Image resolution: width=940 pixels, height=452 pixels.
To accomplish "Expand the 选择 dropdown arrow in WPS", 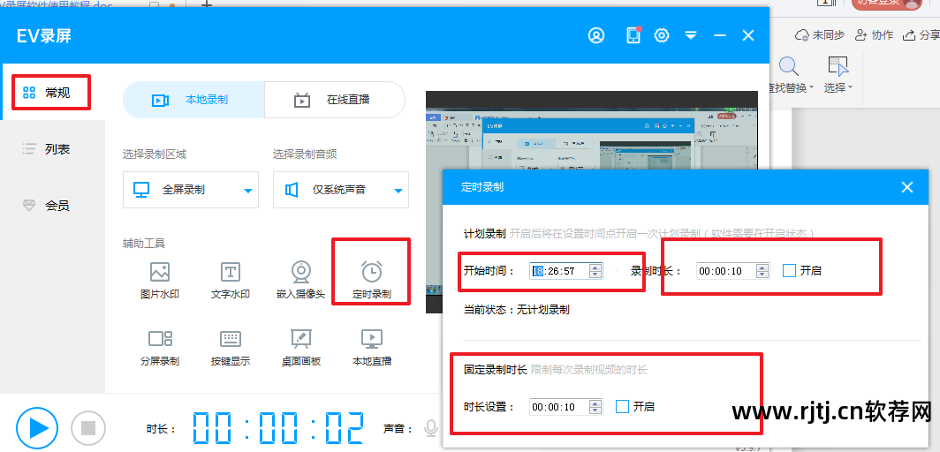I will click(x=850, y=88).
